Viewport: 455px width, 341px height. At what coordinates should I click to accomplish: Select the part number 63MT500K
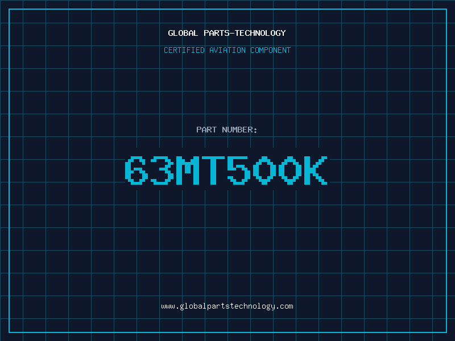226,170
